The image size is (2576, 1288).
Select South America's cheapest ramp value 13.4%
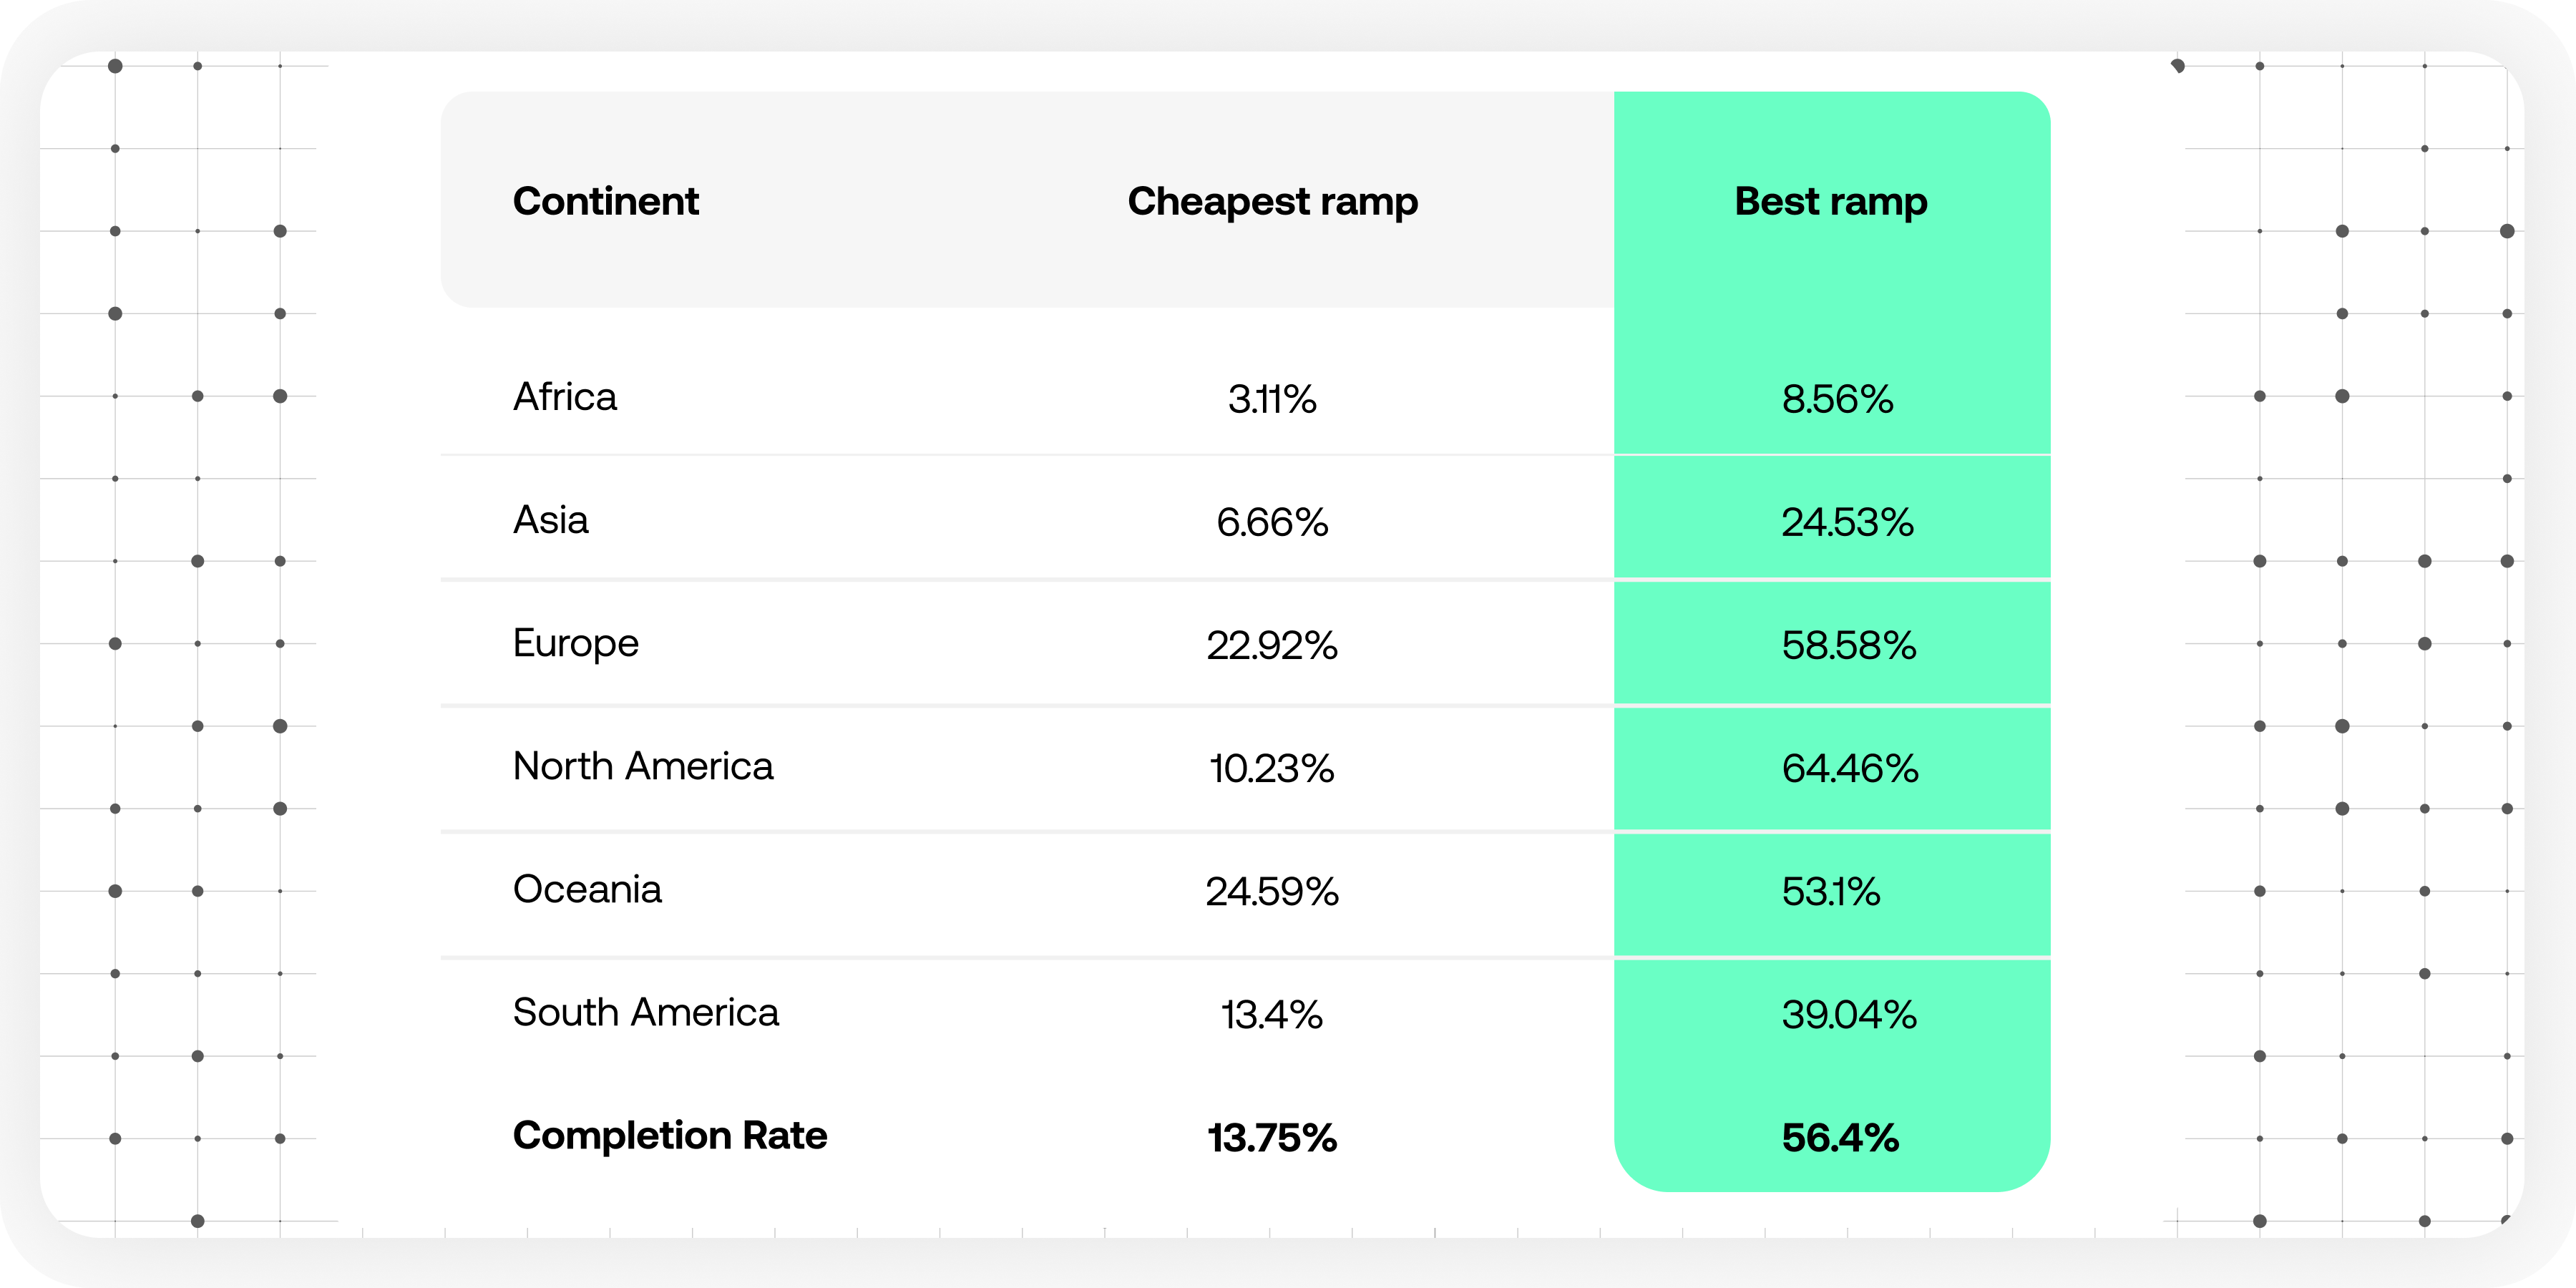(x=1272, y=1014)
